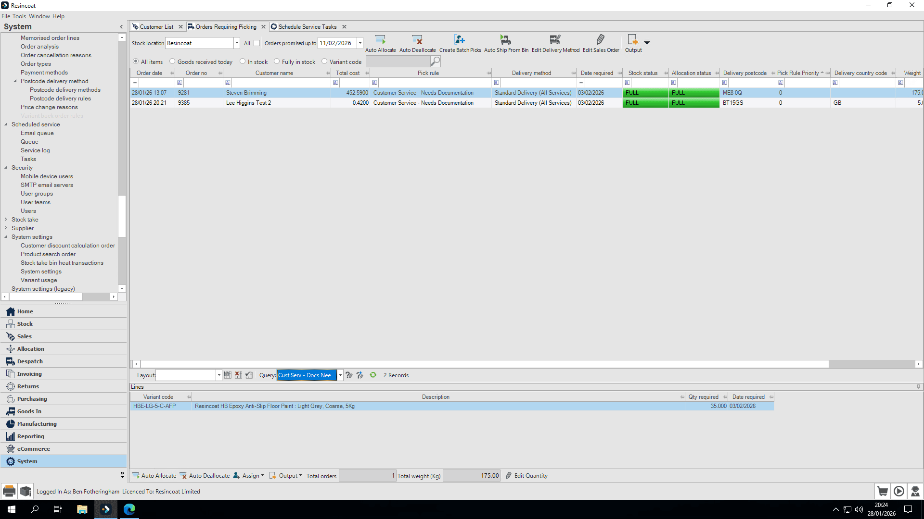Open the Orders promised up to date picker
Image resolution: width=924 pixels, height=519 pixels.
pyautogui.click(x=360, y=43)
